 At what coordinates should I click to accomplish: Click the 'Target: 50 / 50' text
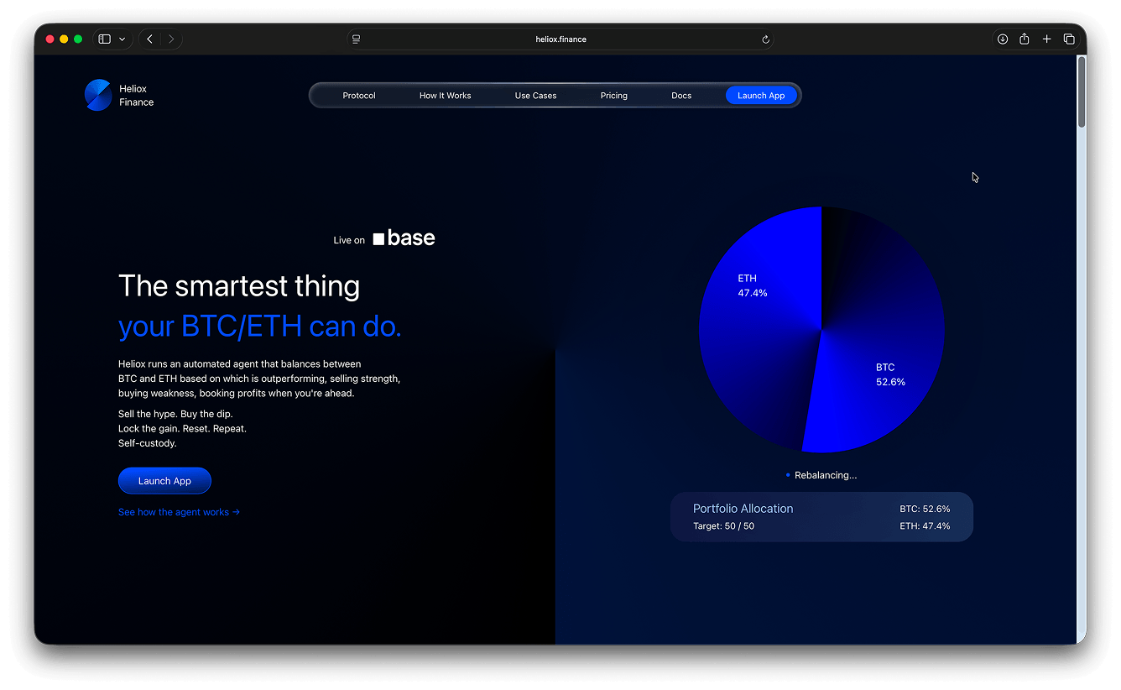[x=723, y=526]
